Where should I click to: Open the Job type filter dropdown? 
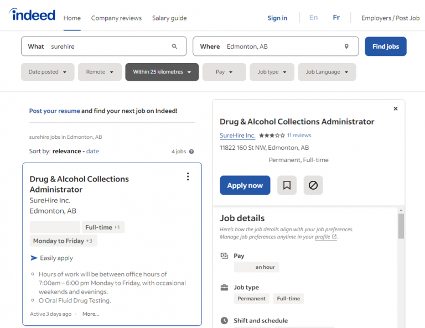[x=272, y=72]
